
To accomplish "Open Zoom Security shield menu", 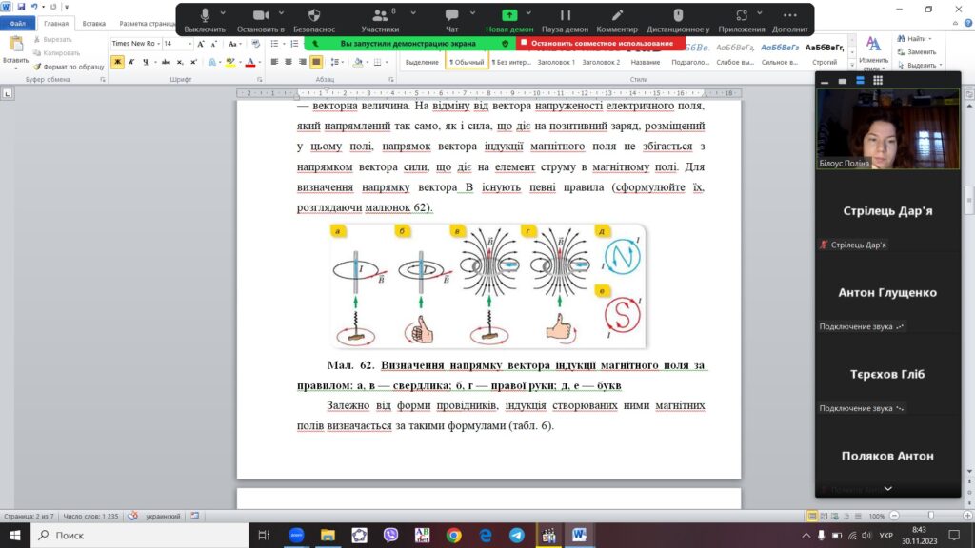I will click(x=314, y=20).
